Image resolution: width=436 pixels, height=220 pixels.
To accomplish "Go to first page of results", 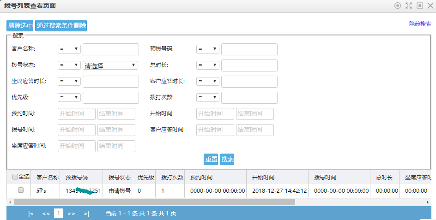I will [x=31, y=214].
